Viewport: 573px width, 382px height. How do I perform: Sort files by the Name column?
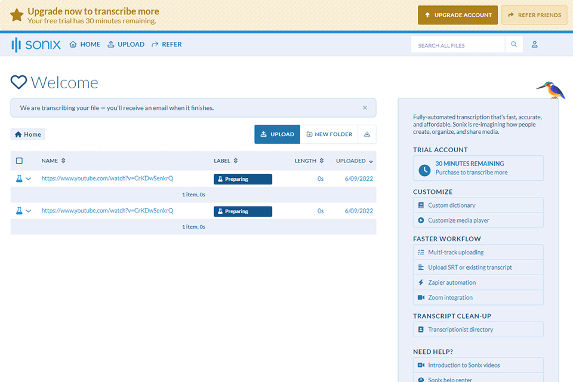53,161
